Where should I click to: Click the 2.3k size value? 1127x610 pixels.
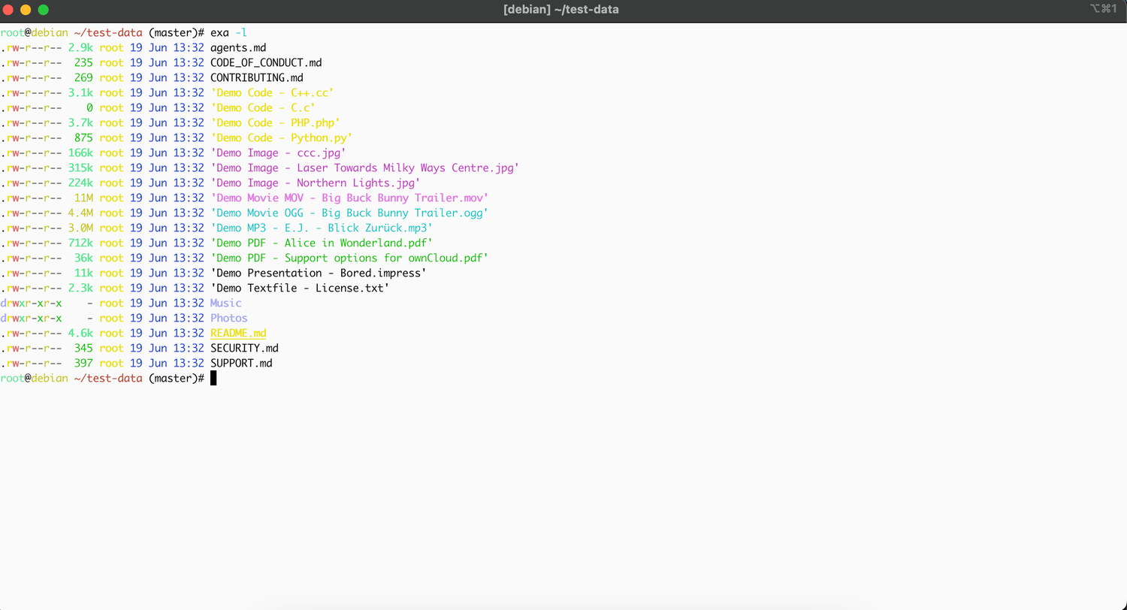(80, 288)
